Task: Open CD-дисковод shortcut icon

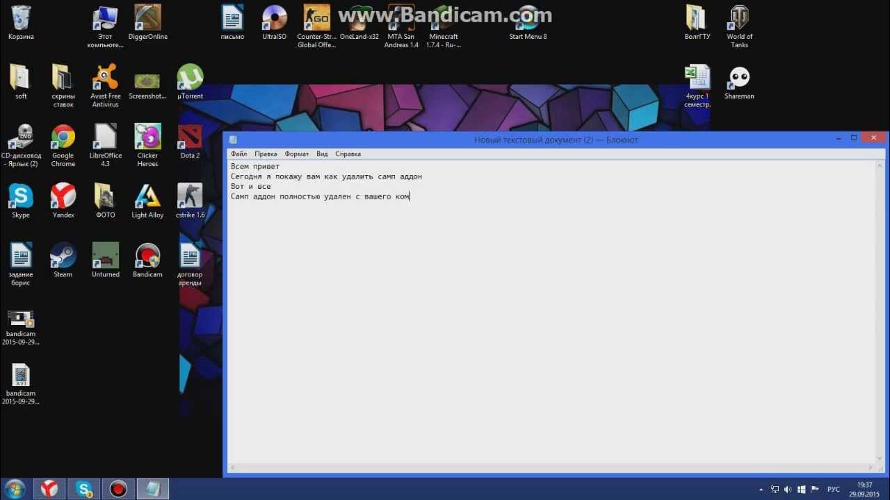Action: [x=21, y=146]
